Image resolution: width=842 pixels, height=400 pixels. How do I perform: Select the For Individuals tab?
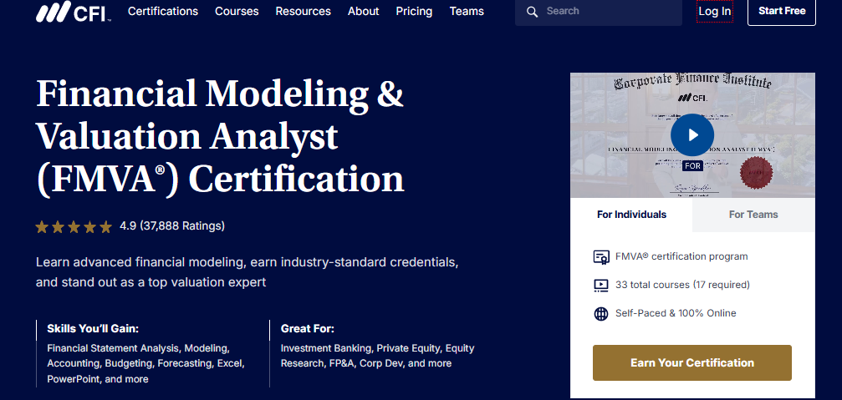coord(631,215)
